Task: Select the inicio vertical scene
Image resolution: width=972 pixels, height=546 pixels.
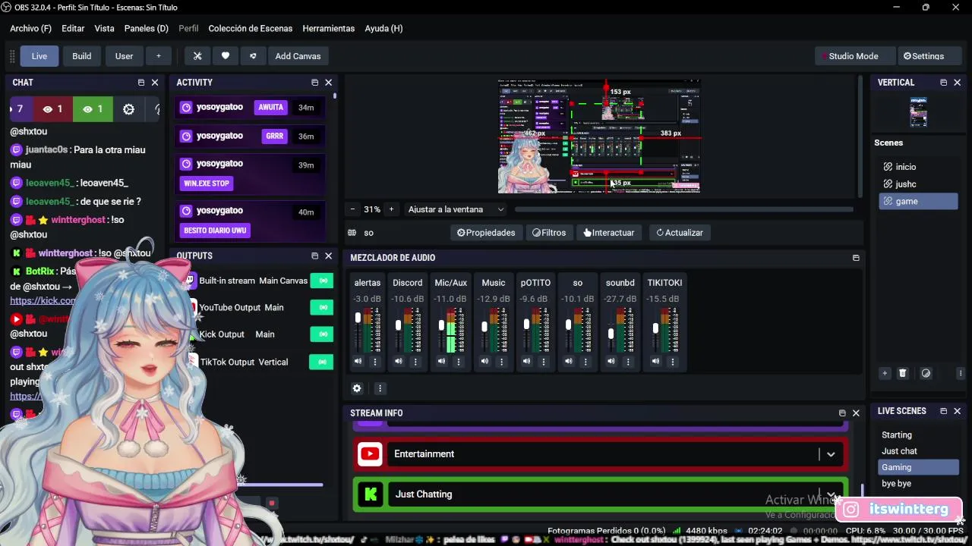Action: click(x=918, y=167)
